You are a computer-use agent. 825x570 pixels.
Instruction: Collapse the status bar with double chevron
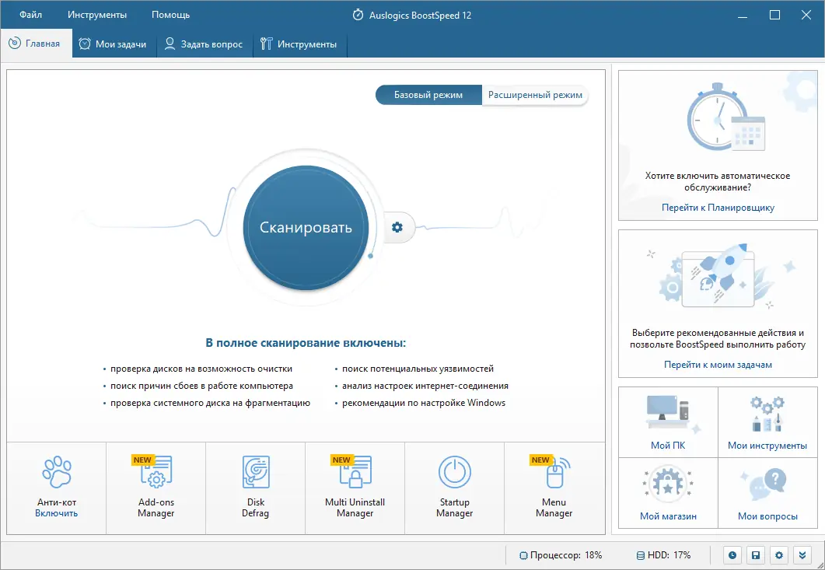click(802, 555)
